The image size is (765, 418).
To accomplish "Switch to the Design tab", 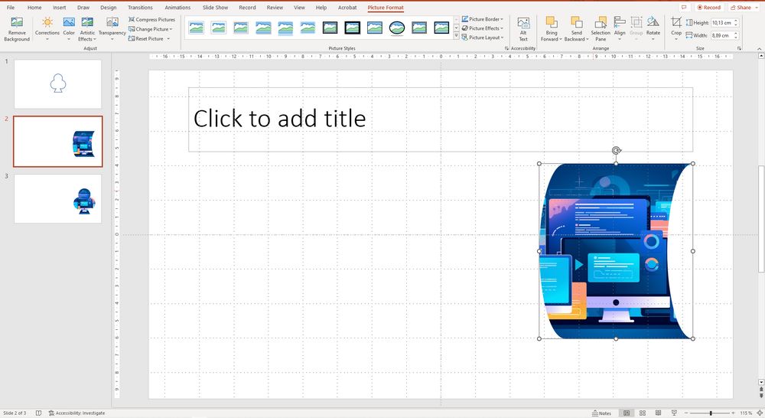I will click(109, 8).
